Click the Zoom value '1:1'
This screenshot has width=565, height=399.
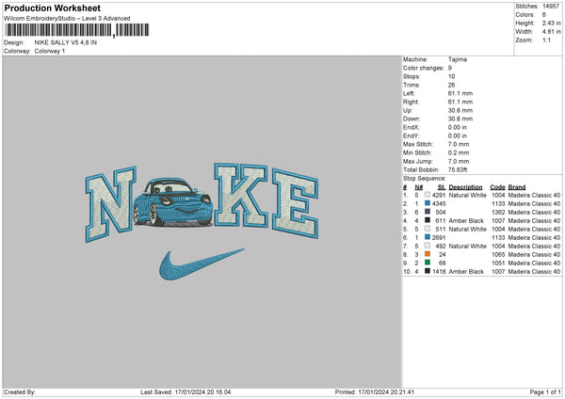coord(546,40)
